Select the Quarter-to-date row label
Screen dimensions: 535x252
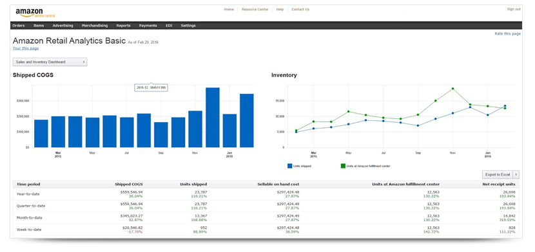click(31, 206)
